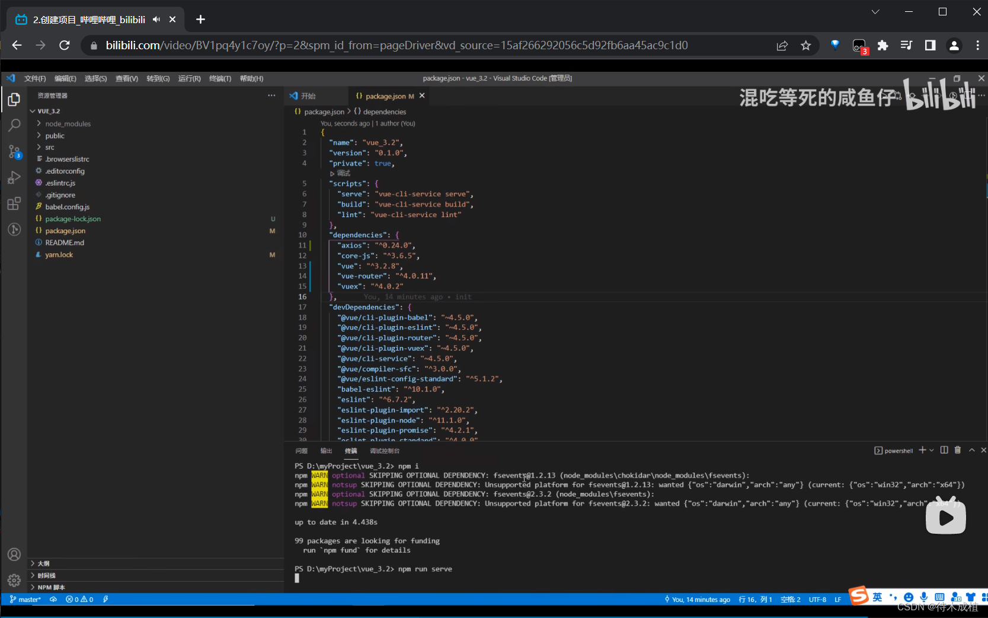Switch to the 输出 panel tab

(x=326, y=451)
